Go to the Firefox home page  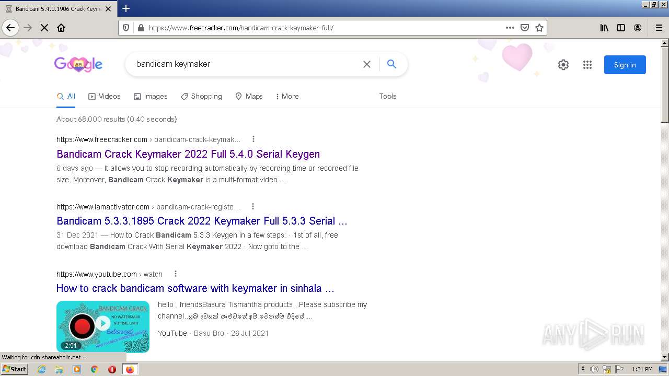coord(61,28)
